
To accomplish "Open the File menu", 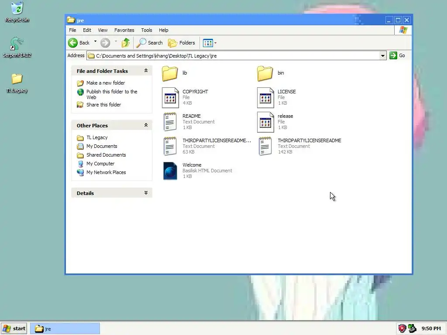I will tap(72, 30).
